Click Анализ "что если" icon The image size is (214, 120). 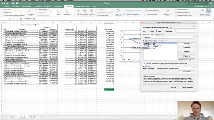[167, 11]
